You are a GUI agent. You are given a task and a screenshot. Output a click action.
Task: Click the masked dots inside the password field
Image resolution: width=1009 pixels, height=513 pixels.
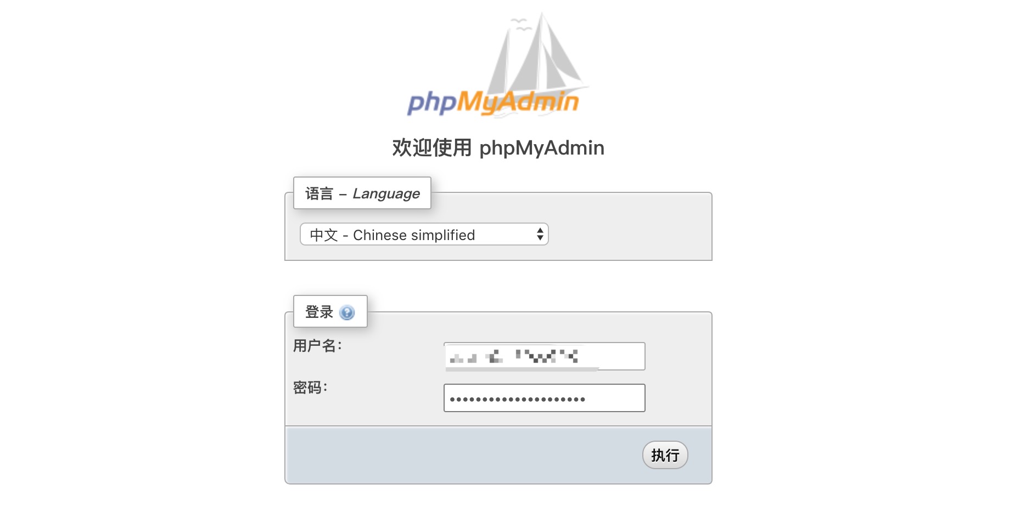[518, 400]
